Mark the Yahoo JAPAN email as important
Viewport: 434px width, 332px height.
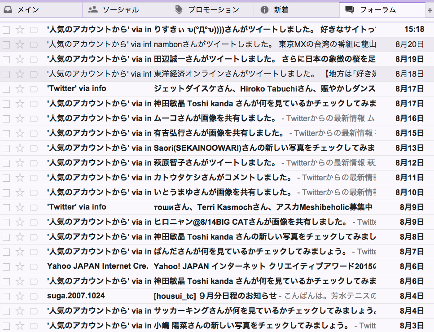34,266
